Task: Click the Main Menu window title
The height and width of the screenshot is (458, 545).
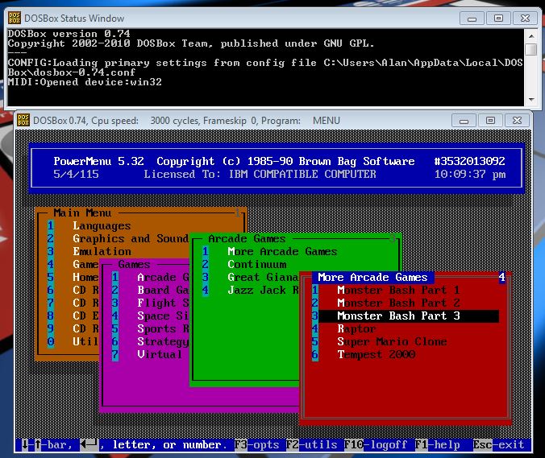Action: [82, 212]
